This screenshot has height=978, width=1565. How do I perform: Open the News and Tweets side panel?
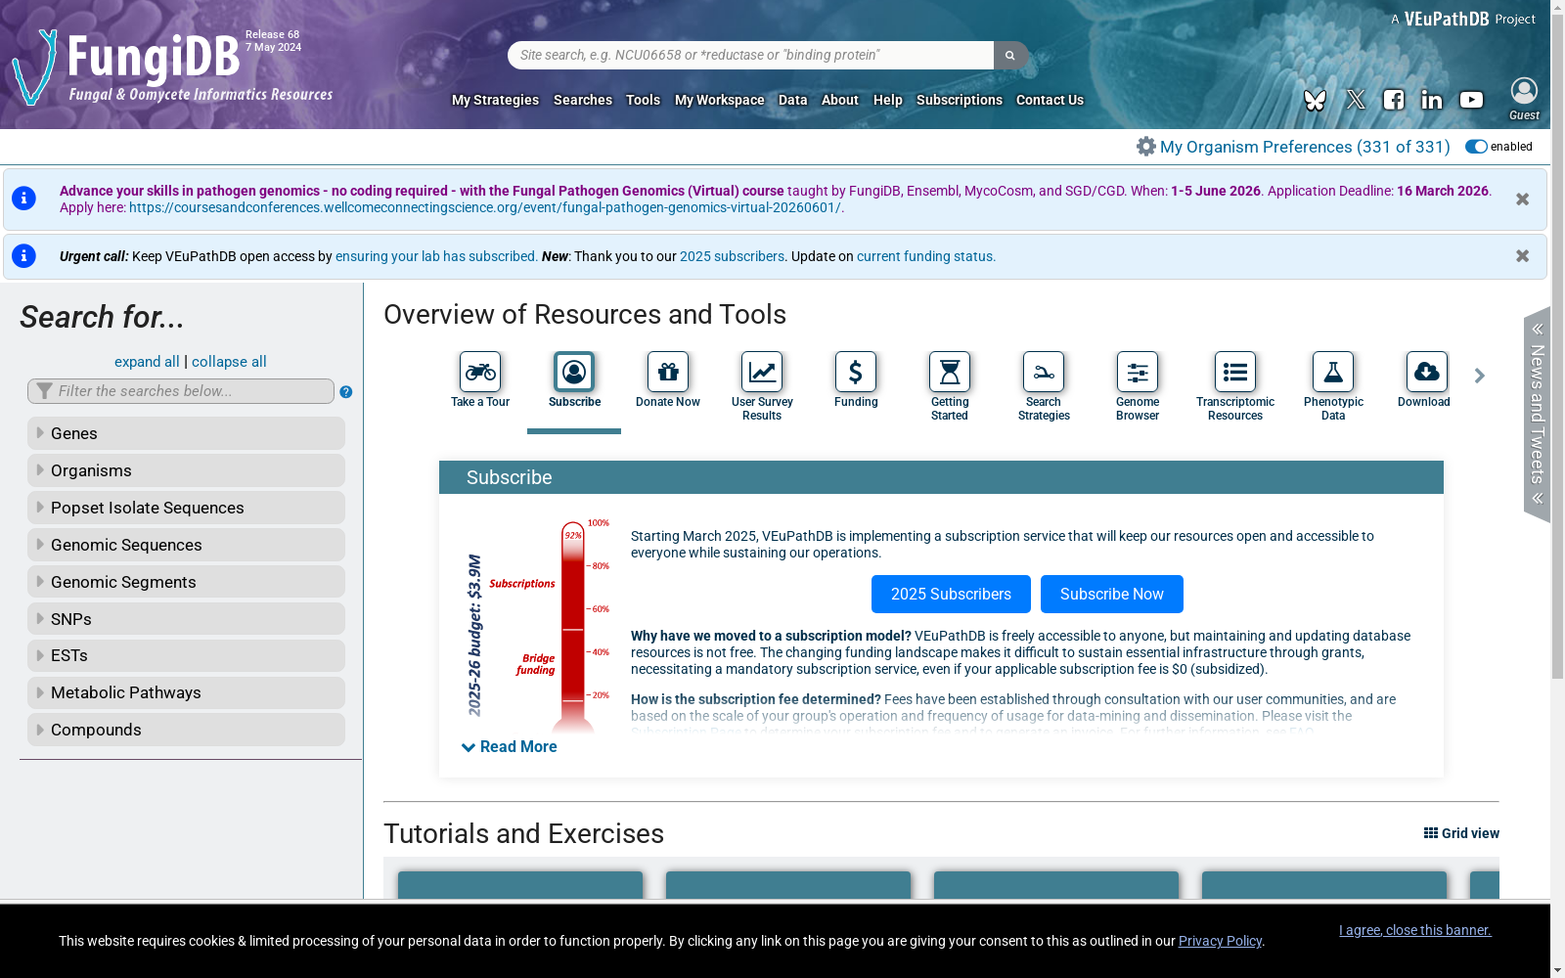pos(1537,415)
